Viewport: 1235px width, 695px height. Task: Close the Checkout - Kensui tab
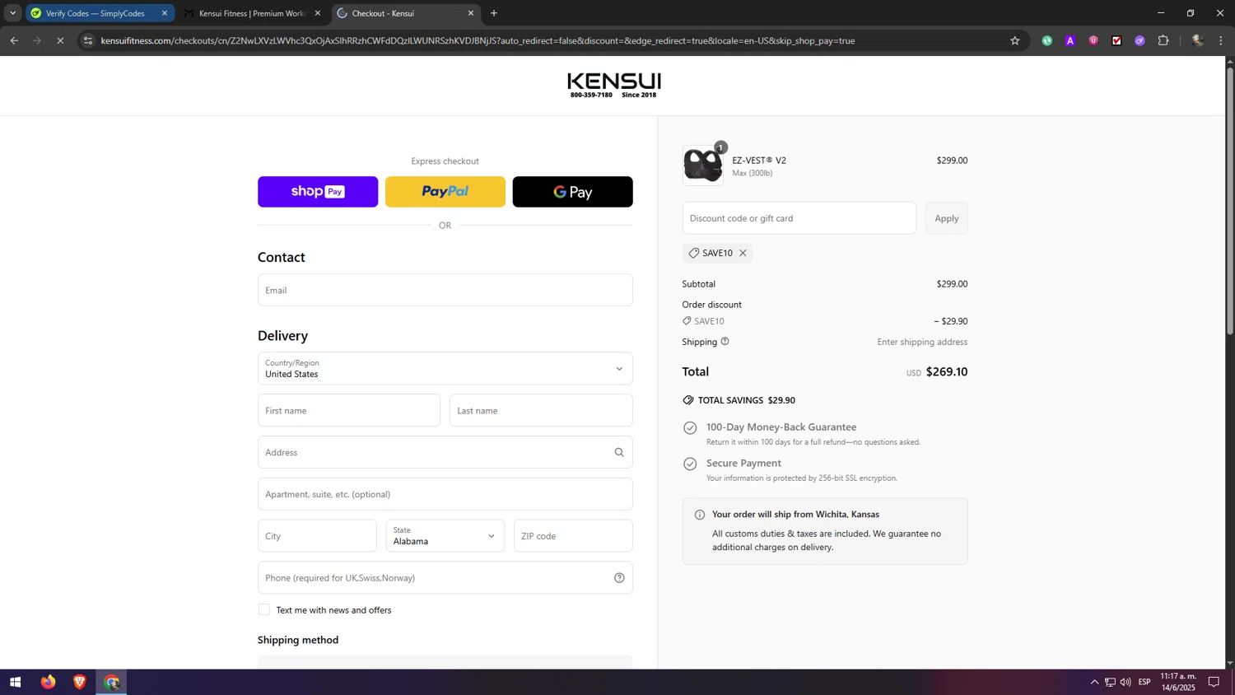pyautogui.click(x=471, y=13)
